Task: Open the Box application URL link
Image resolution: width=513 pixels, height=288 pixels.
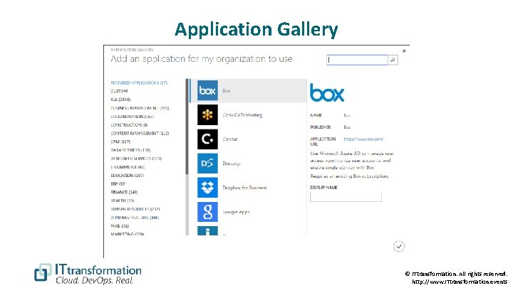Action: (363, 139)
